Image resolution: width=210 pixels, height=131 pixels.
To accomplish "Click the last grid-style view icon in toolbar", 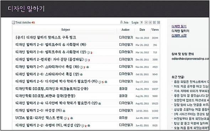I will point(159,22).
